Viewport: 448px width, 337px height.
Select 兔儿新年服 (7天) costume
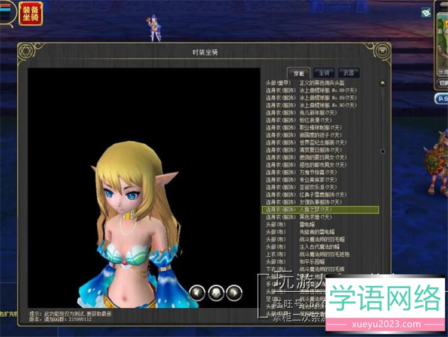point(318,113)
